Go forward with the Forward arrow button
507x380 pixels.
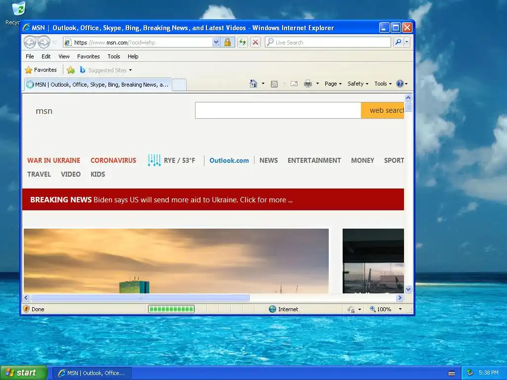click(44, 43)
